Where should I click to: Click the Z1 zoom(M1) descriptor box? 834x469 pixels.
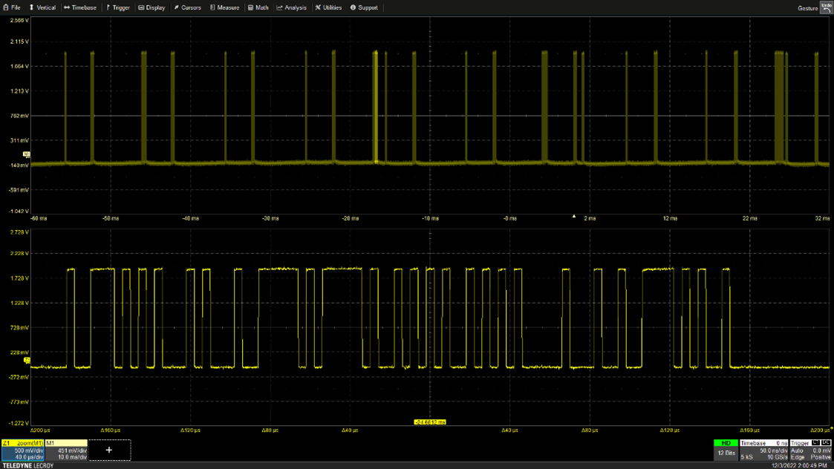pyautogui.click(x=22, y=448)
